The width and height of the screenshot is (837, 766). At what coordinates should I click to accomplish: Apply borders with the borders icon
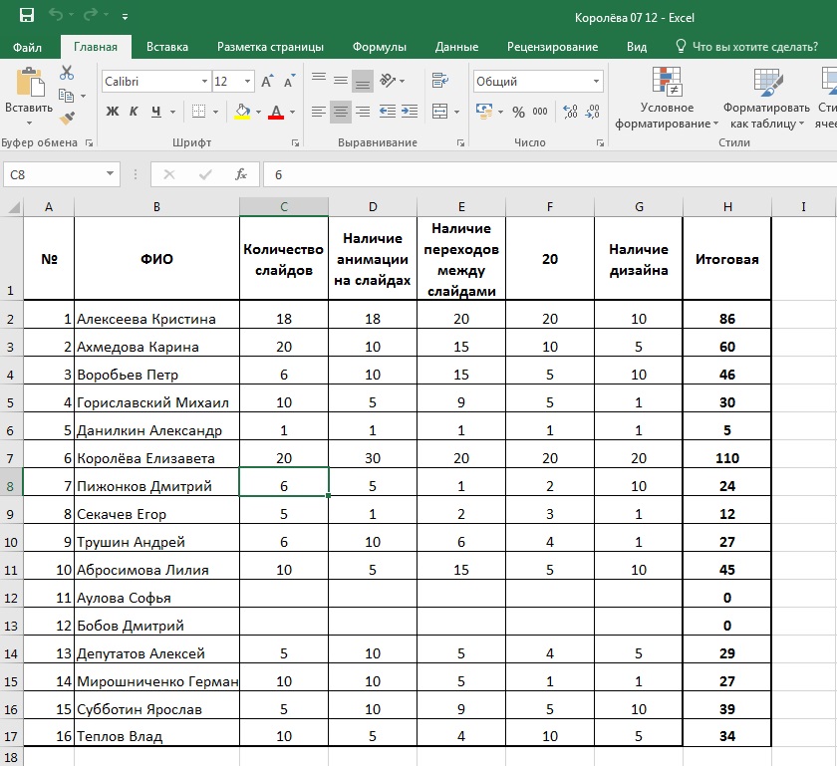click(x=198, y=111)
